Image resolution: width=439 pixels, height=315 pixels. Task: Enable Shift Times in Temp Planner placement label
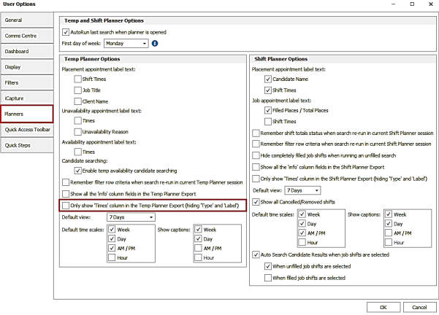click(x=78, y=79)
